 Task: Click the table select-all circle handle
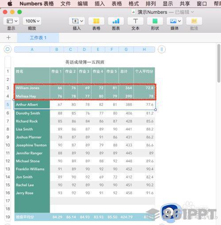(8, 49)
